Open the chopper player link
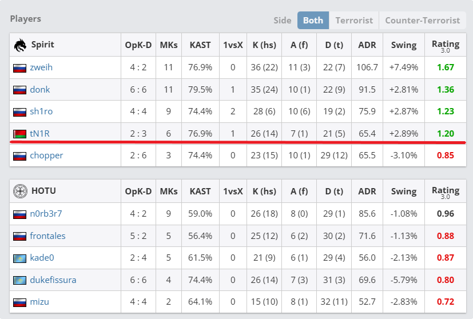This screenshot has width=473, height=319. coord(47,155)
